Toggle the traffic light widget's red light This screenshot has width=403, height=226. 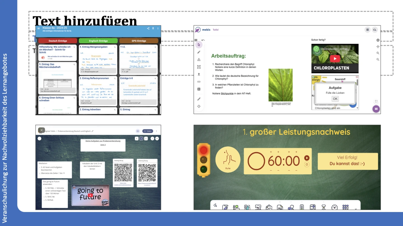[203, 150]
